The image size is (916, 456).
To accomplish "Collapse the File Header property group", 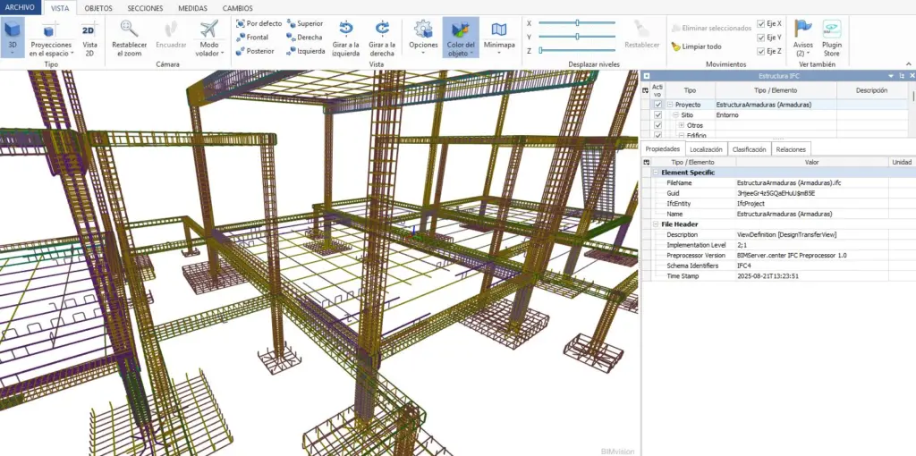I will 655,224.
